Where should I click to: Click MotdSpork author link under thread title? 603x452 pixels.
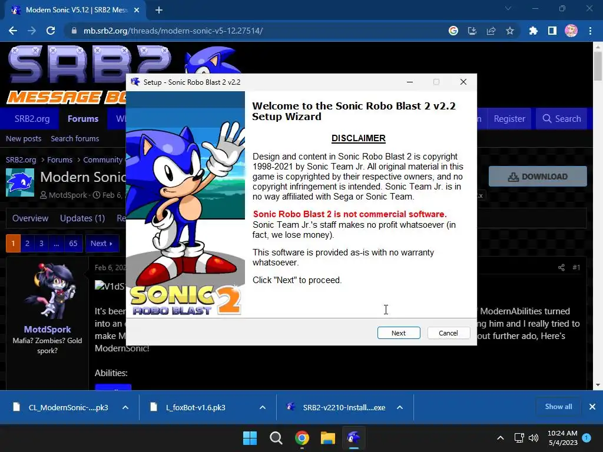tap(68, 195)
